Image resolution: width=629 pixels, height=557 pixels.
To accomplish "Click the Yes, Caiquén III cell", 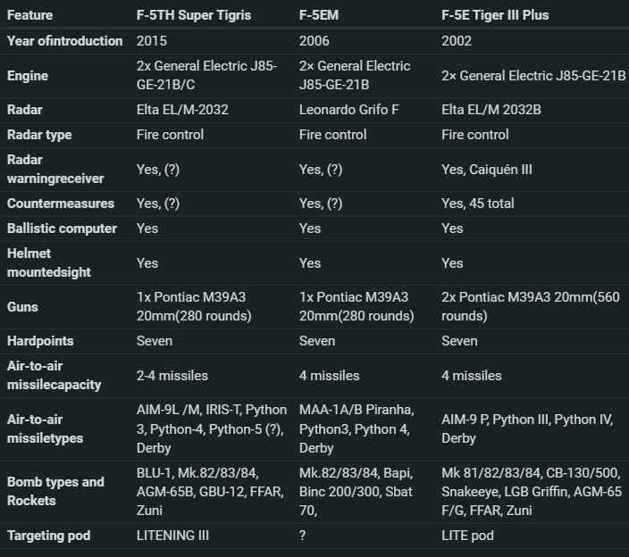I will pos(487,170).
